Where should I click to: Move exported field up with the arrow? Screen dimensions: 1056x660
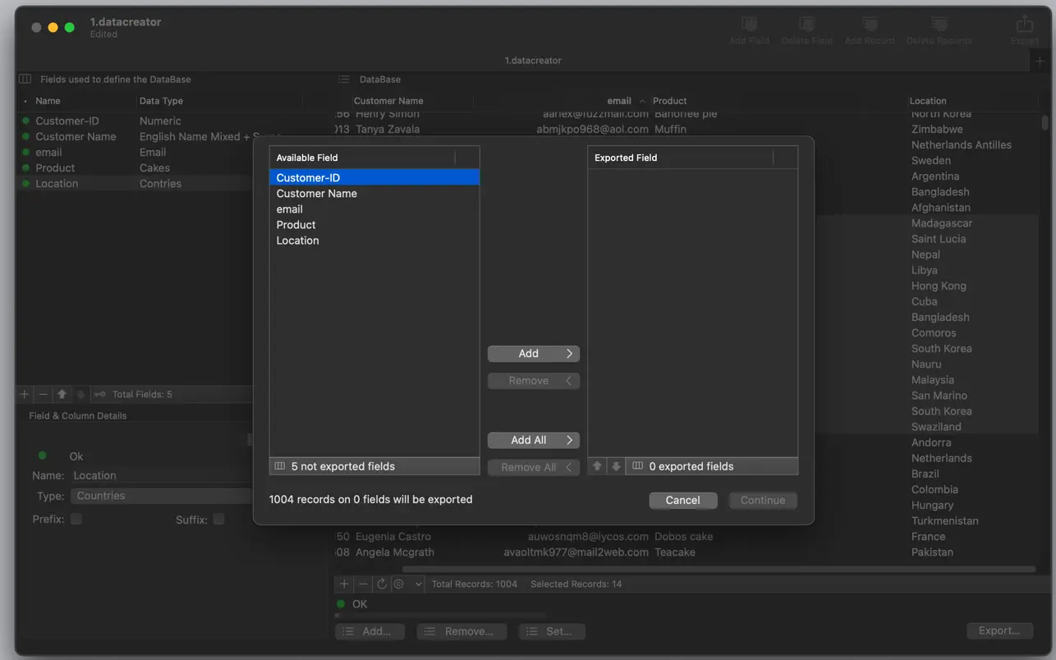(x=597, y=466)
